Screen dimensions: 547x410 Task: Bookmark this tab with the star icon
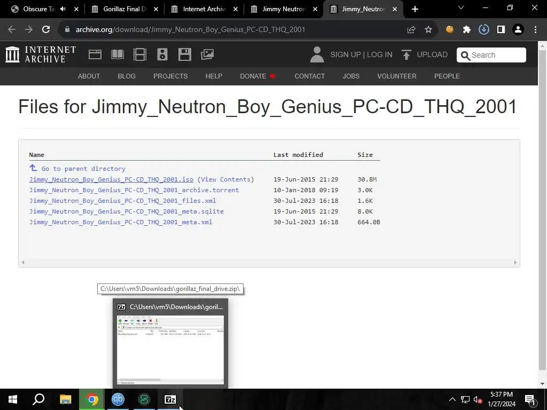coord(428,30)
